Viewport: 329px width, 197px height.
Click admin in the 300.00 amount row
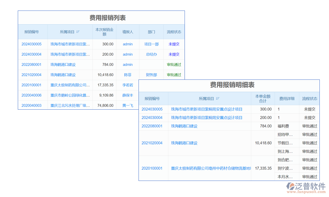(128, 44)
